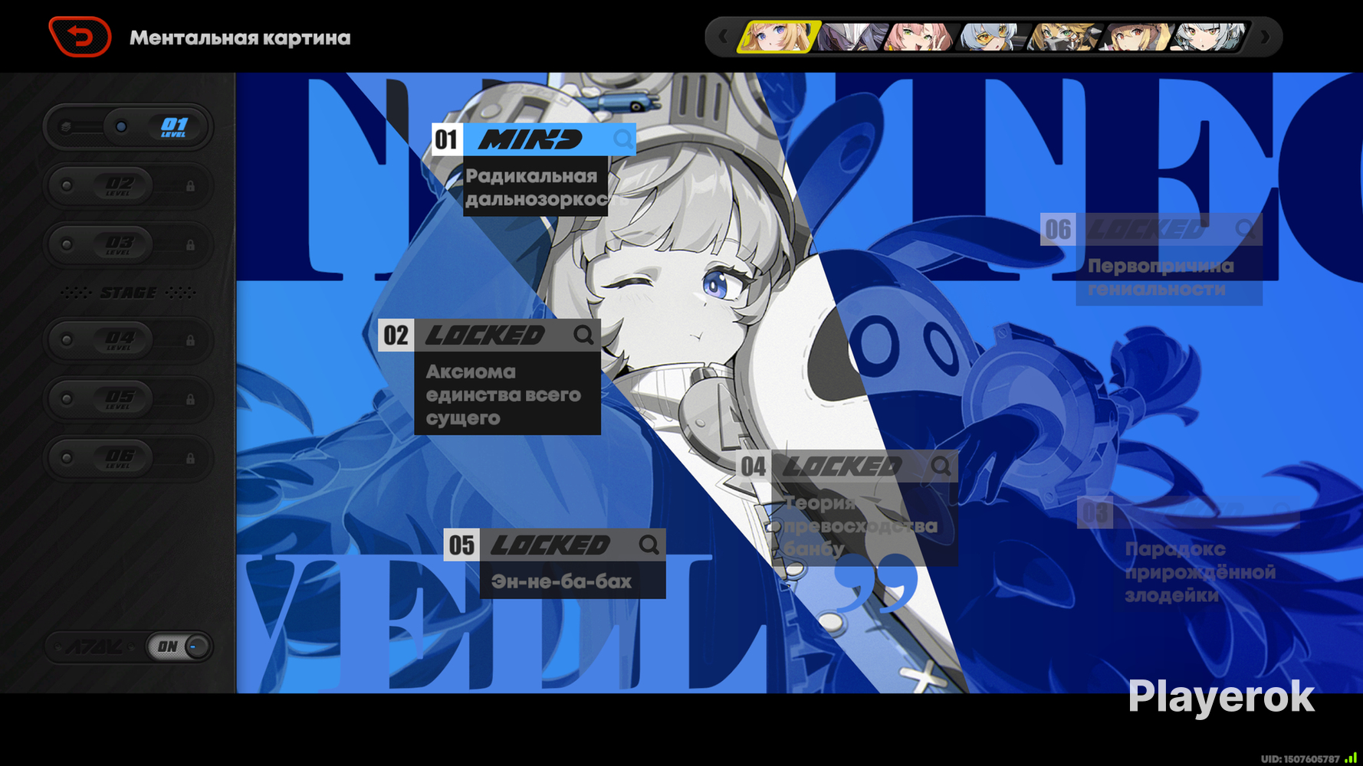Select the last white-haired character thumbnail
Screen dimensions: 1363x766
click(x=1210, y=37)
